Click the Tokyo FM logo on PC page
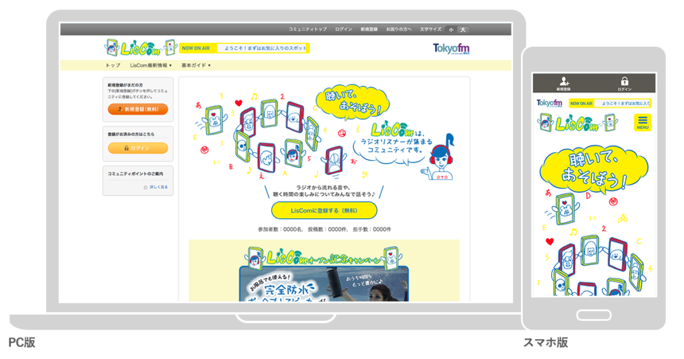 pyautogui.click(x=451, y=48)
